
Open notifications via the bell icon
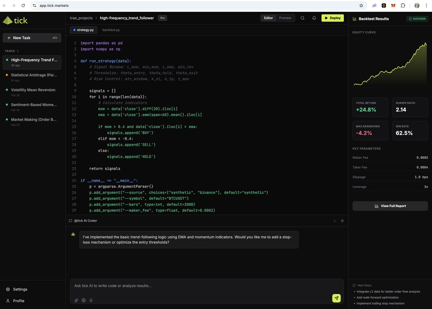314,18
